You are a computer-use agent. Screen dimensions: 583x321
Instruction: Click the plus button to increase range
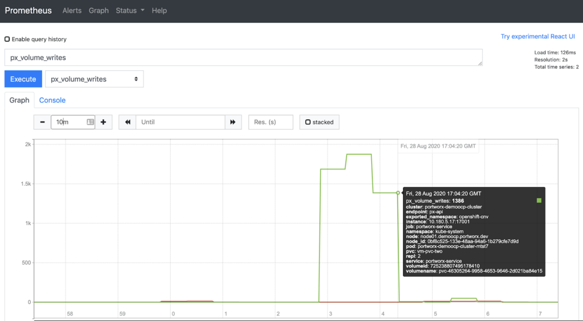coord(103,122)
